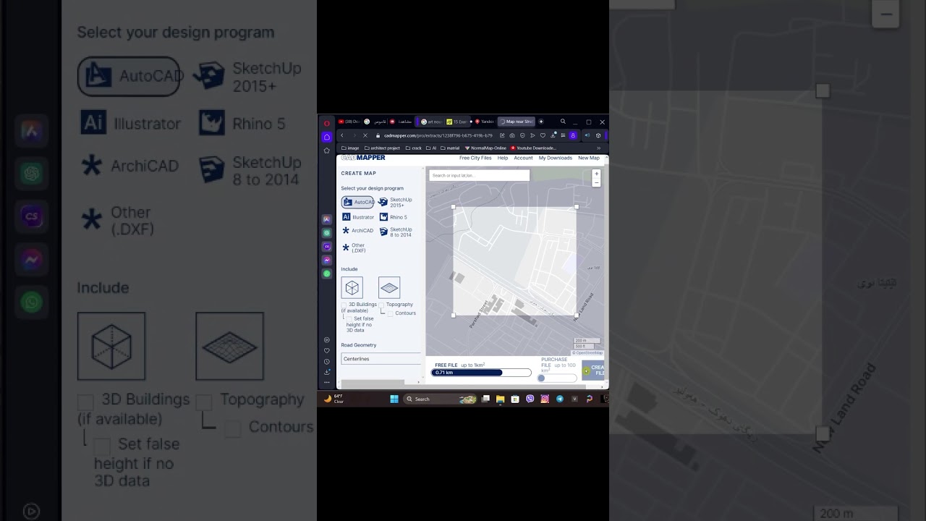Viewport: 926px width, 521px height.
Task: Select Rhino 5 as design program
Action: click(394, 217)
